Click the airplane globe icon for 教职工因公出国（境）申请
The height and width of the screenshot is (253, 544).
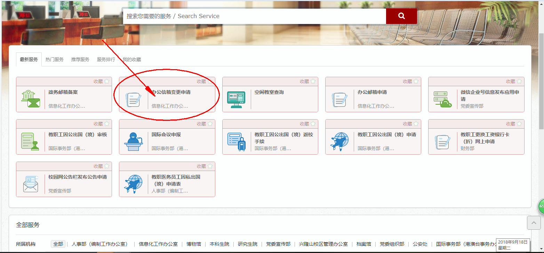click(x=340, y=141)
